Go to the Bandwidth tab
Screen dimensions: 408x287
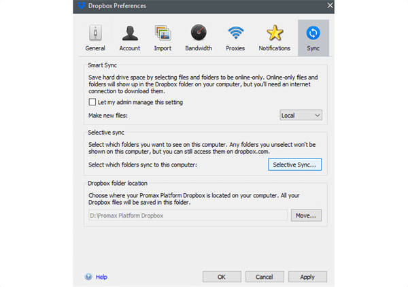pos(199,37)
